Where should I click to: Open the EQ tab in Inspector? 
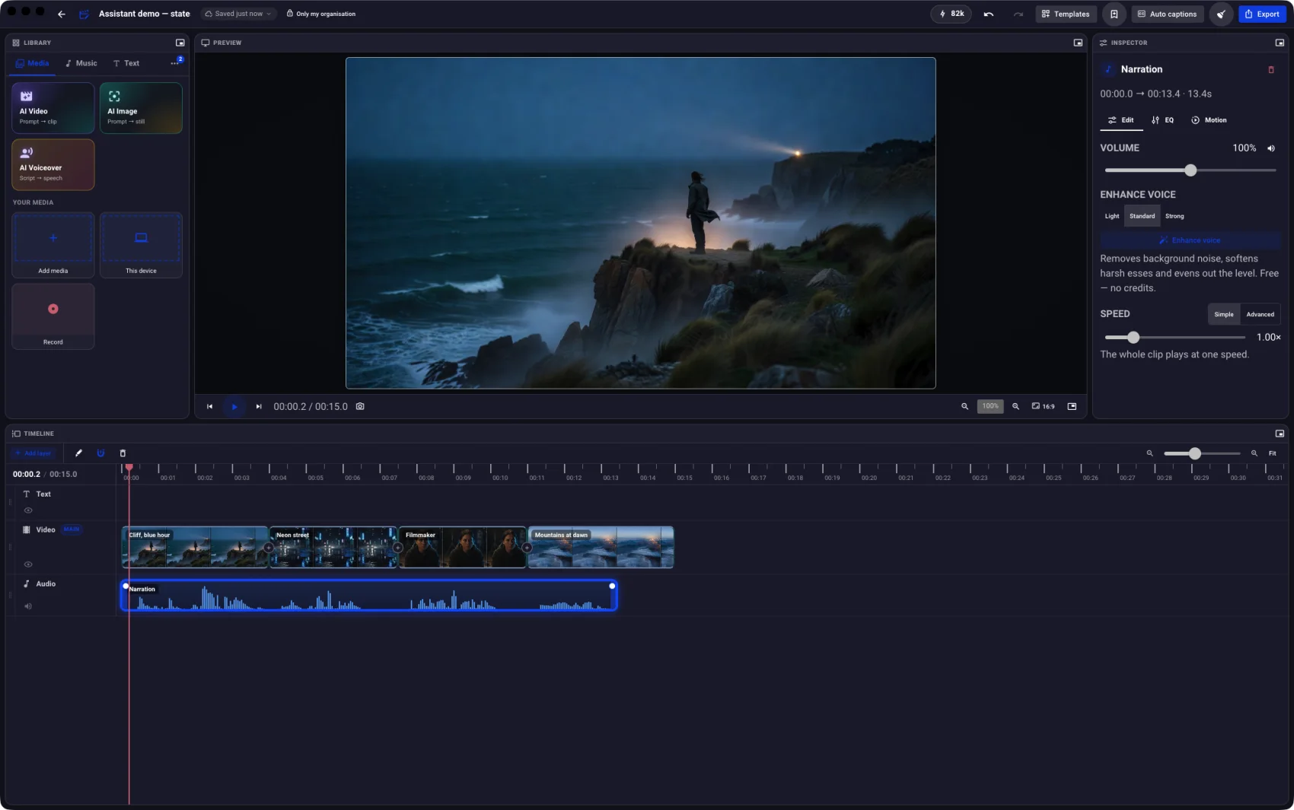click(1162, 120)
